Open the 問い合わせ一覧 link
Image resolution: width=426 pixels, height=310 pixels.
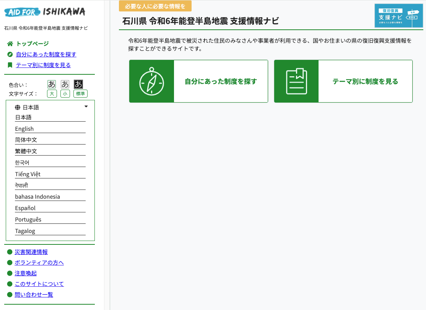point(34,295)
